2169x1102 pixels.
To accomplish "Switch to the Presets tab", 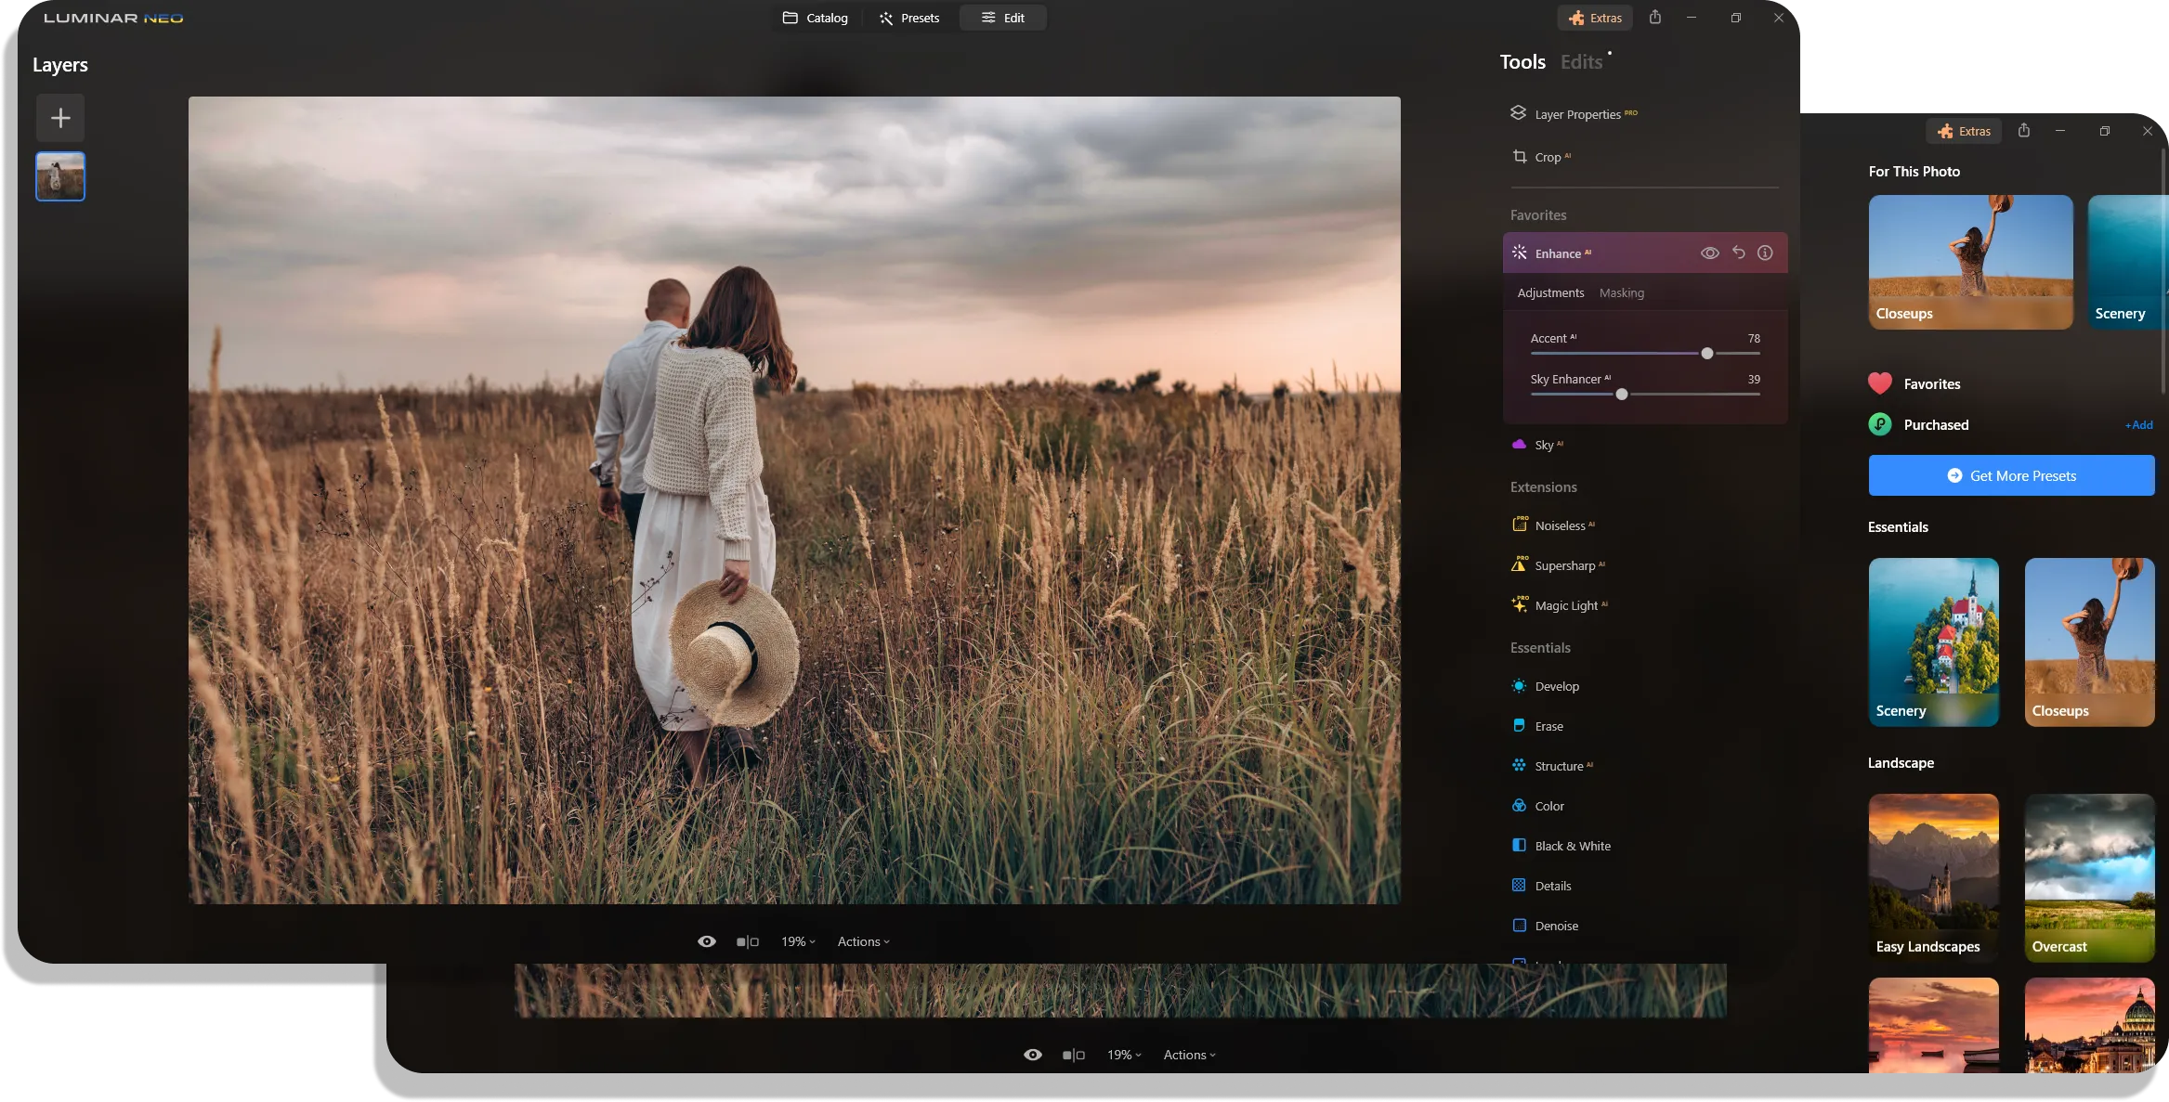I will (x=909, y=18).
